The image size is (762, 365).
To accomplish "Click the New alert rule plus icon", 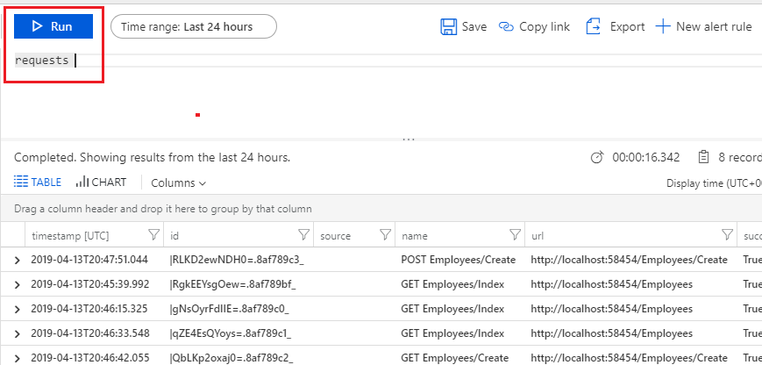I will (x=663, y=26).
